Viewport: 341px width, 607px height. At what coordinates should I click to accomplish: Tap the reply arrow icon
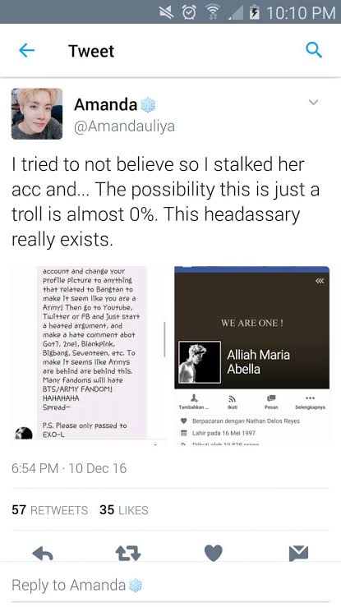point(43,554)
